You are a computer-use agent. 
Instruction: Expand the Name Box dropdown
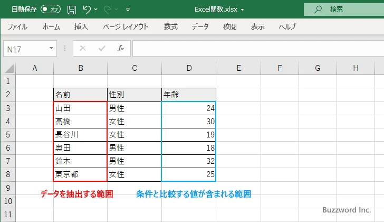[51, 48]
